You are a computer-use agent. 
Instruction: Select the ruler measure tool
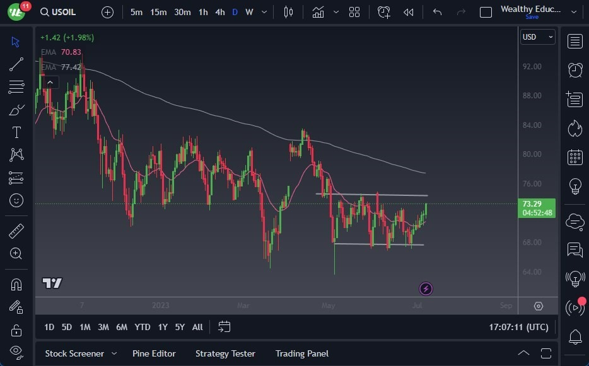coord(16,231)
